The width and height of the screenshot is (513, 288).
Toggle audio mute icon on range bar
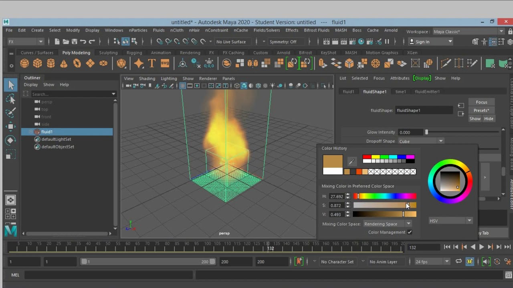click(x=486, y=262)
